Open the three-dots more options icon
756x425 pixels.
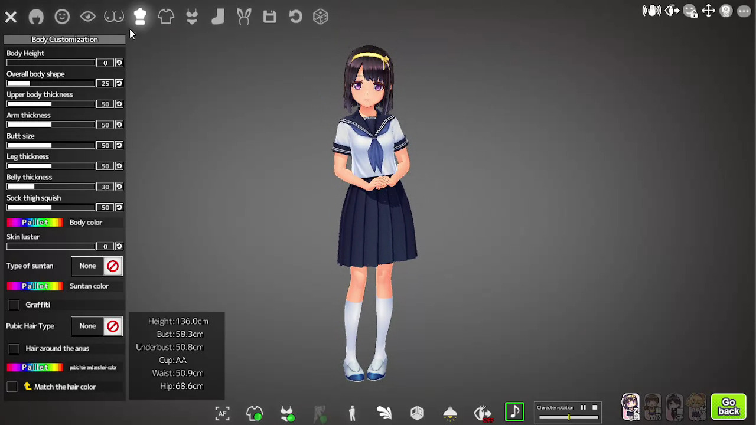[x=744, y=11]
